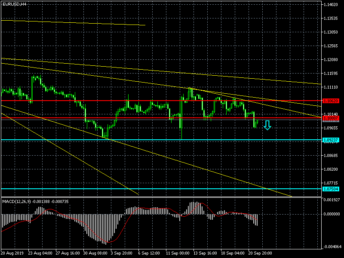Click the 20 Sep 20:00 time label
The height and width of the screenshot is (258, 344).
point(261,253)
